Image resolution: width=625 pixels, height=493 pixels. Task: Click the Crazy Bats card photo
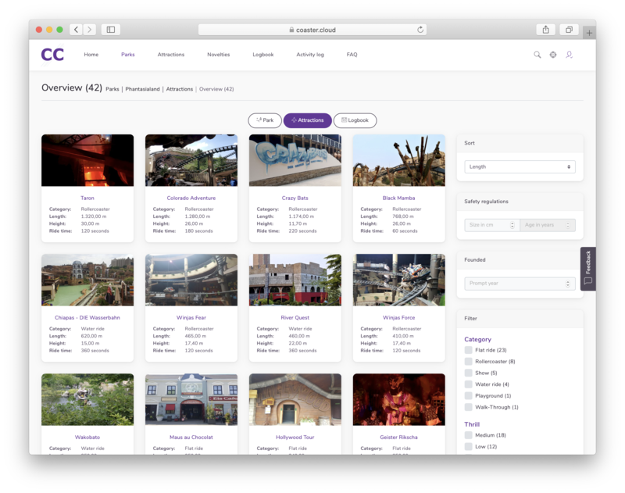pos(295,160)
